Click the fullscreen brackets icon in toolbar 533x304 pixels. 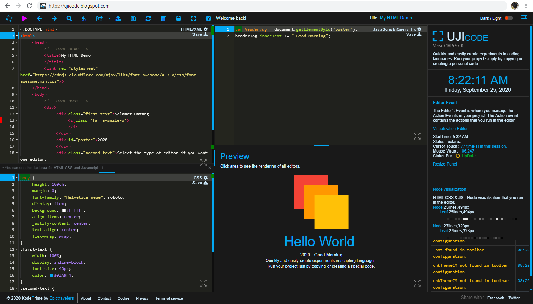[194, 18]
